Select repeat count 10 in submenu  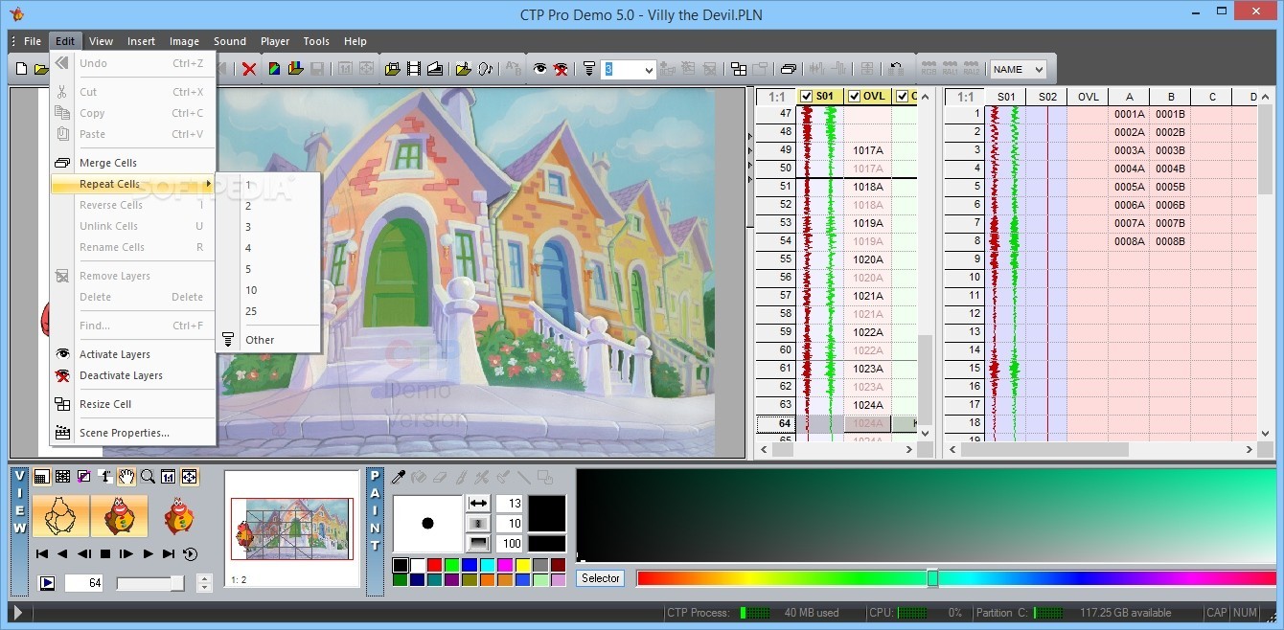pyautogui.click(x=268, y=290)
